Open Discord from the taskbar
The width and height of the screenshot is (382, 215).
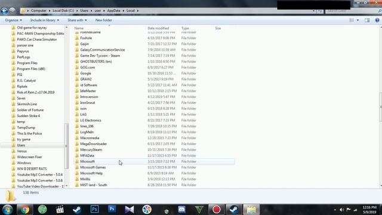coord(181,210)
